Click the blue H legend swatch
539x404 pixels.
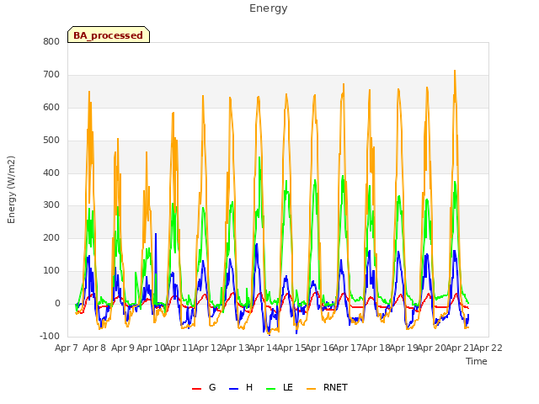pos(233,388)
